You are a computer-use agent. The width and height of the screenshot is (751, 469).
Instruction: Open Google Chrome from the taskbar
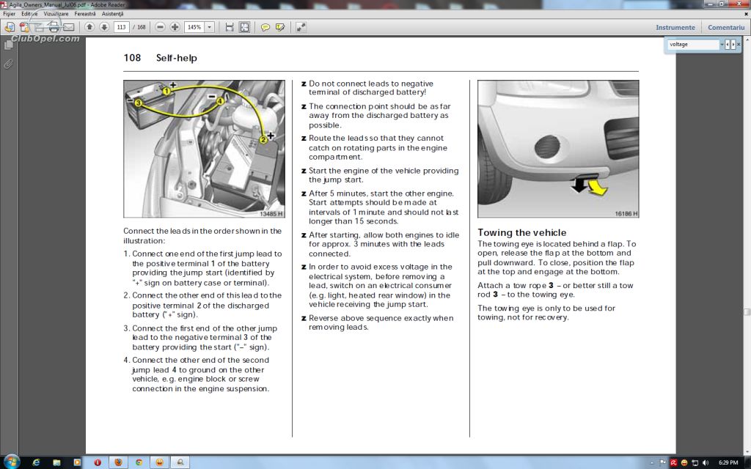click(x=139, y=462)
